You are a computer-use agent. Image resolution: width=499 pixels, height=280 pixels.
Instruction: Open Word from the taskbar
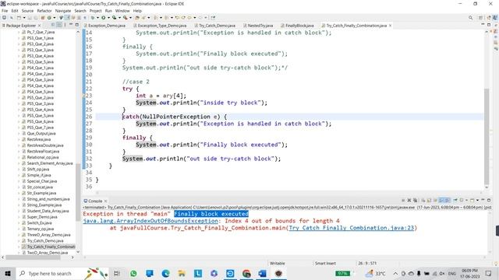(263, 273)
